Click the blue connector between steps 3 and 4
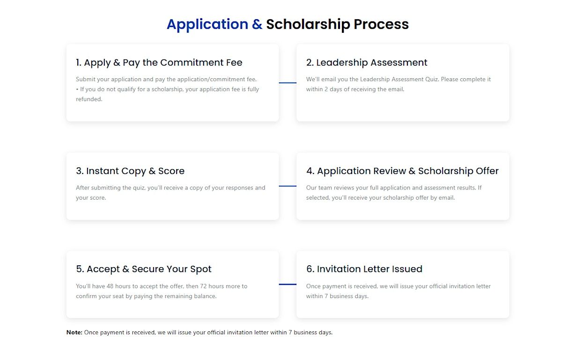The width and height of the screenshot is (562, 337). tap(288, 186)
